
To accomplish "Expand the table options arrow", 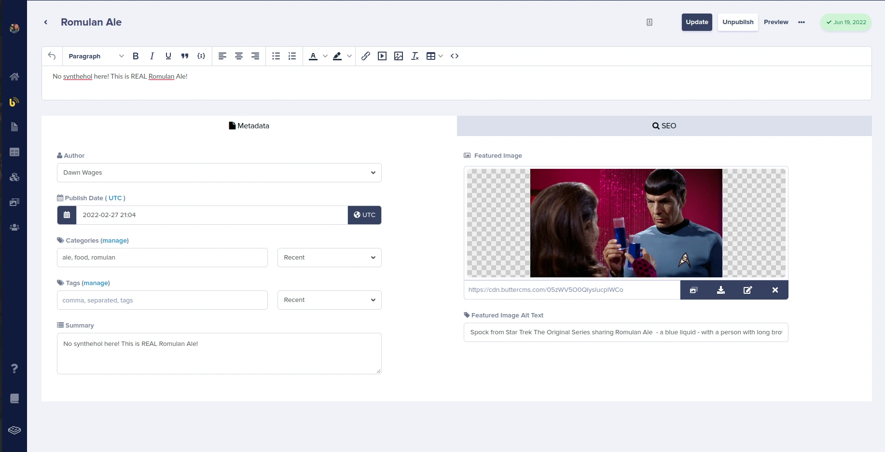I will 441,56.
